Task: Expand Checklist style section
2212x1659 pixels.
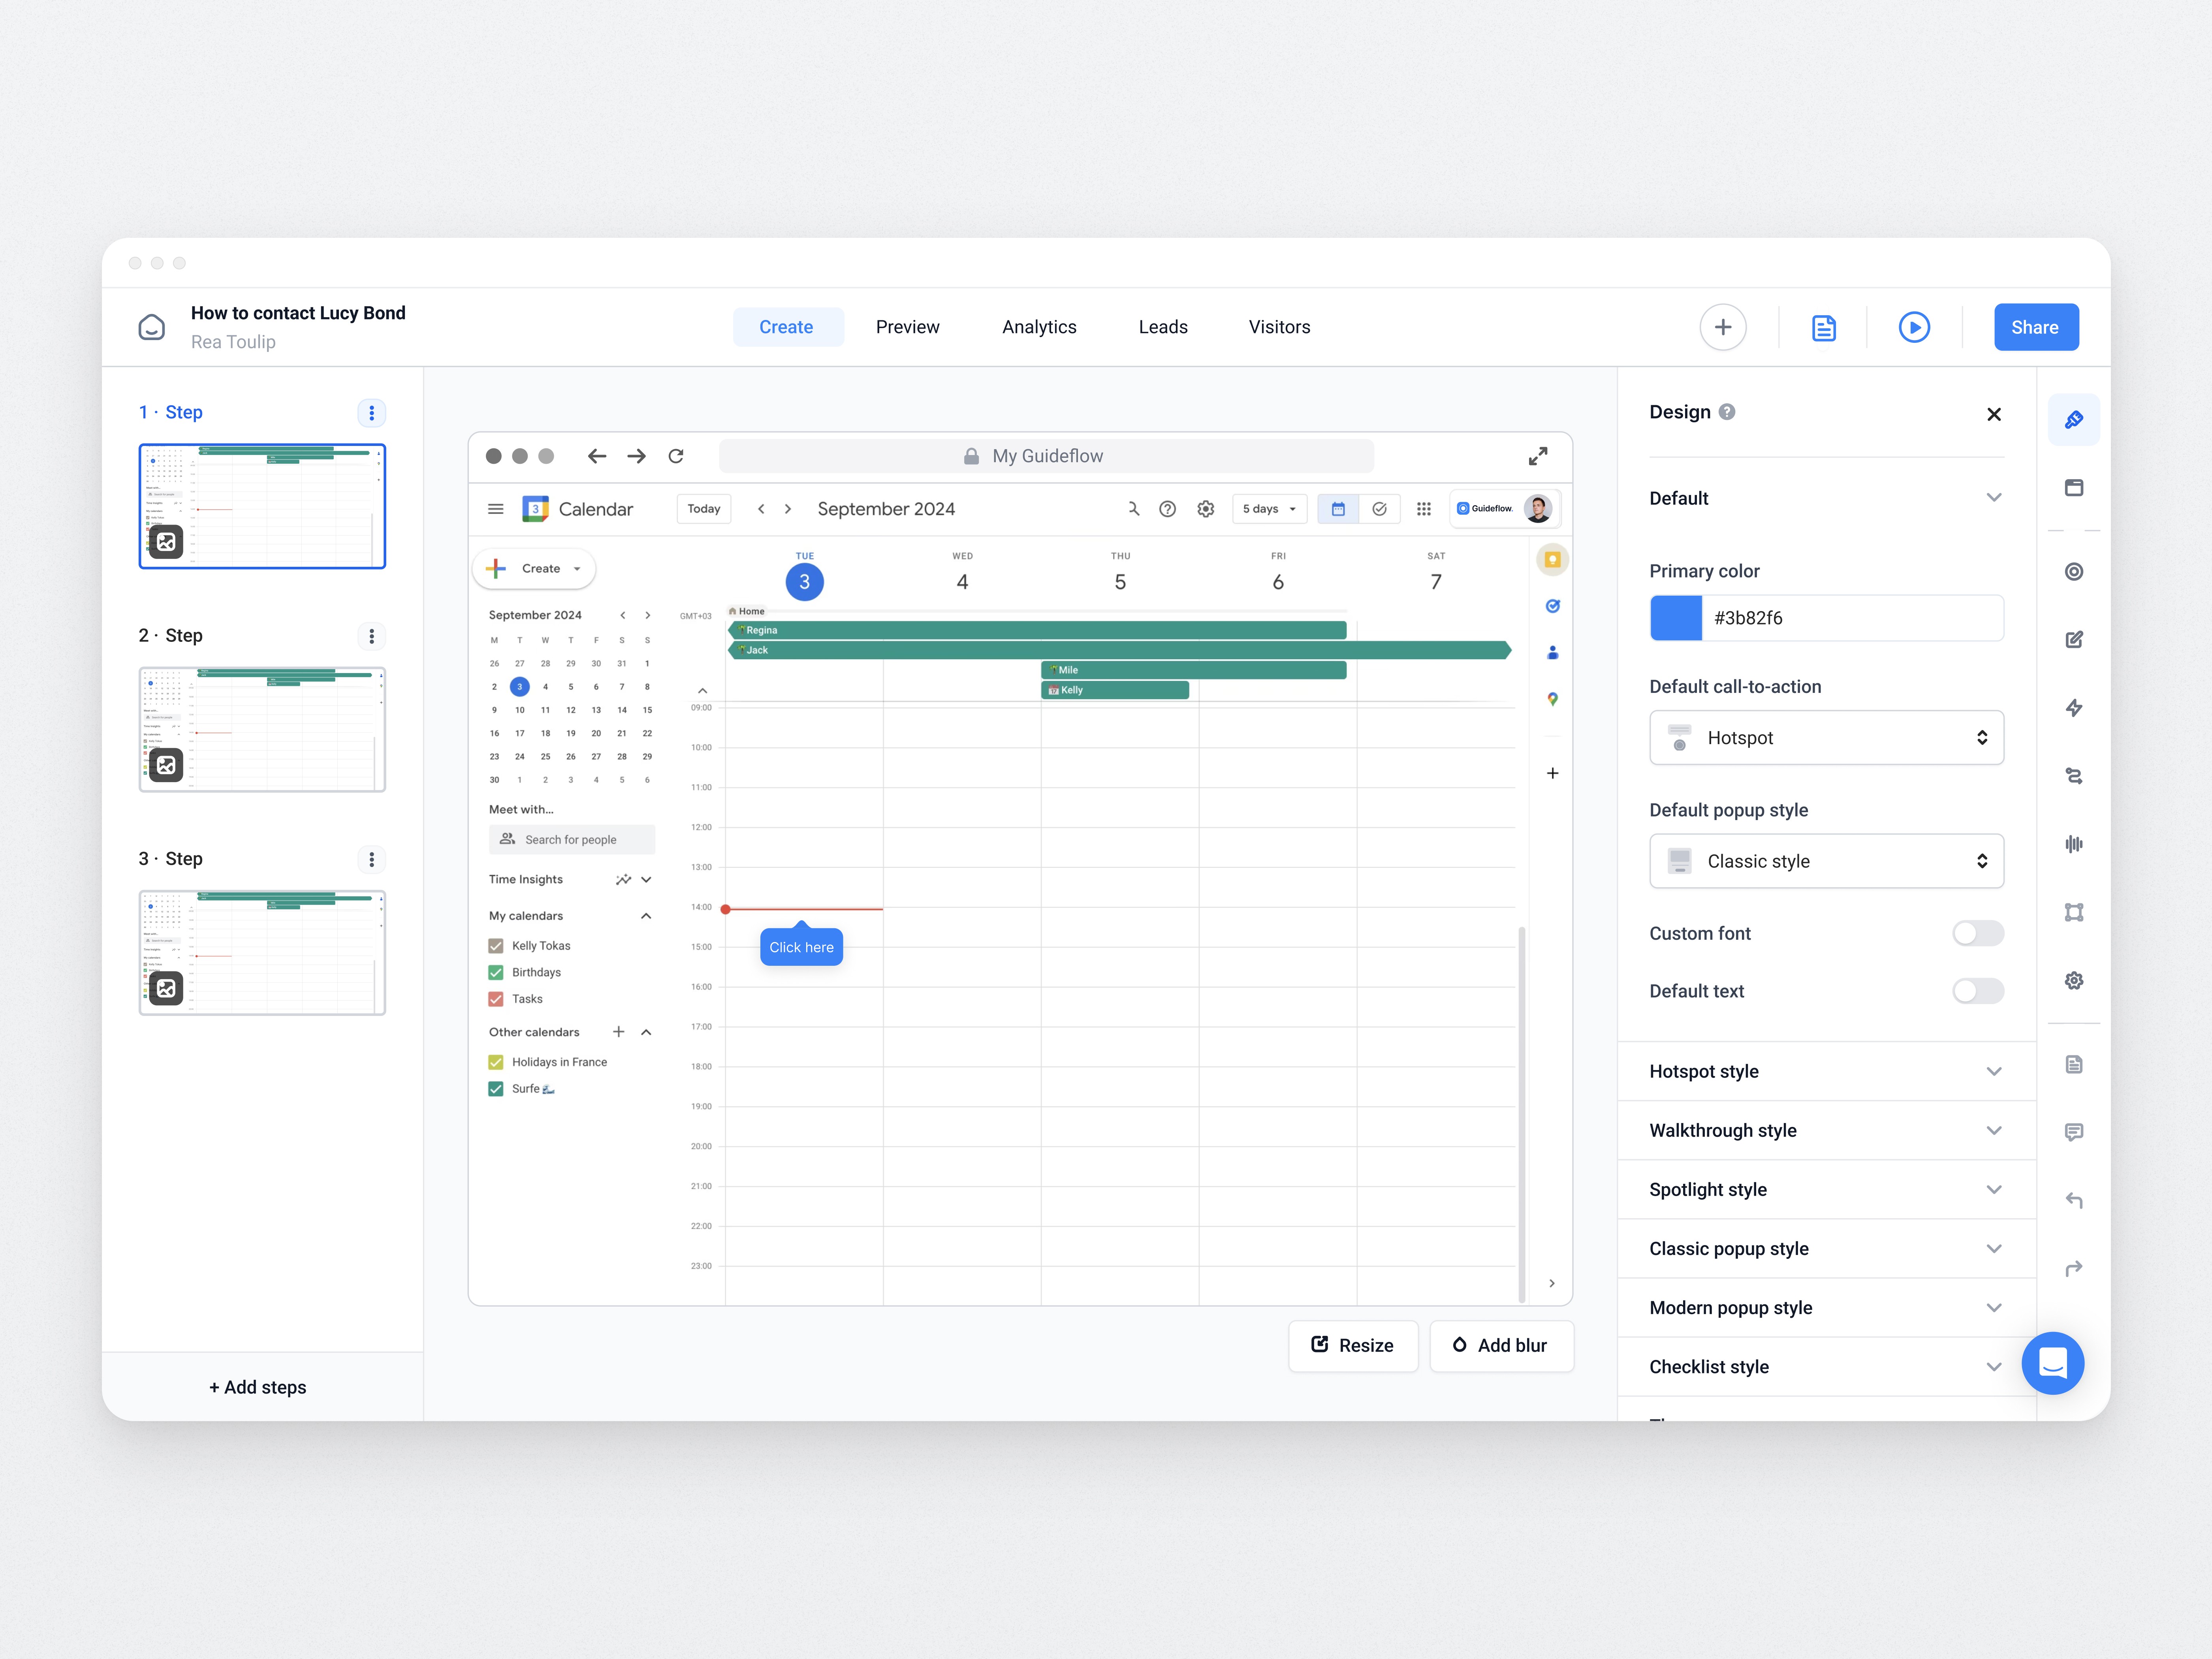Action: 1826,1366
